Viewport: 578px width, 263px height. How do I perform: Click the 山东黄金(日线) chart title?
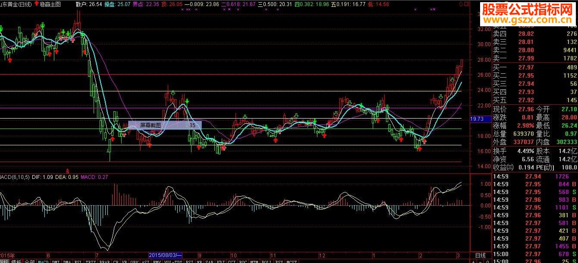(16, 4)
